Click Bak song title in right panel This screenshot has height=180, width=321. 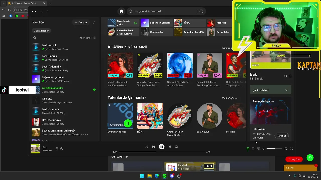coord(254,74)
